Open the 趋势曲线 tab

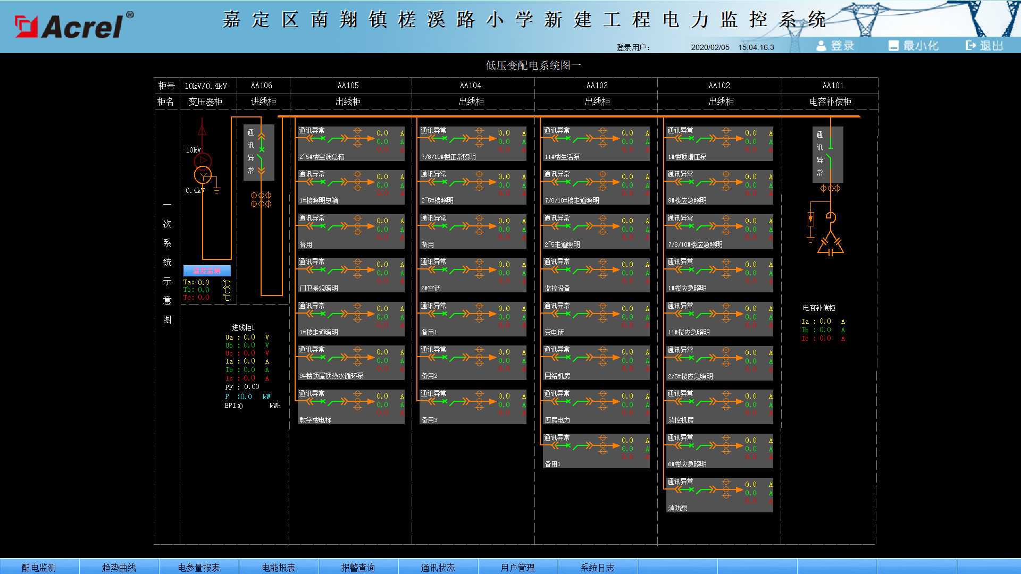(x=119, y=567)
